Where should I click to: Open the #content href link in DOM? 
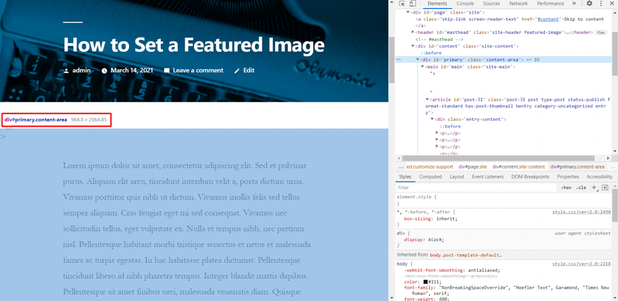(x=549, y=19)
